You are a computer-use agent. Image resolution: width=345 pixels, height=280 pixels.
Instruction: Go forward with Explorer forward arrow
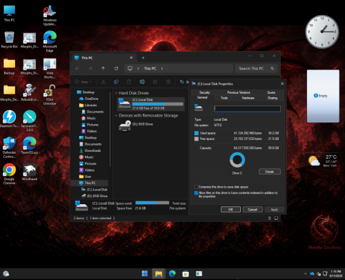pos(90,68)
